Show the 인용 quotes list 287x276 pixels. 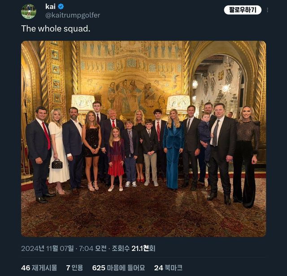click(x=78, y=267)
